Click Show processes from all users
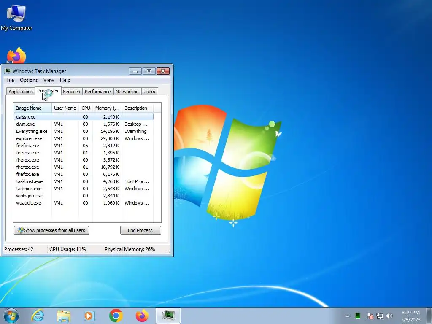The image size is (432, 324). pyautogui.click(x=51, y=230)
